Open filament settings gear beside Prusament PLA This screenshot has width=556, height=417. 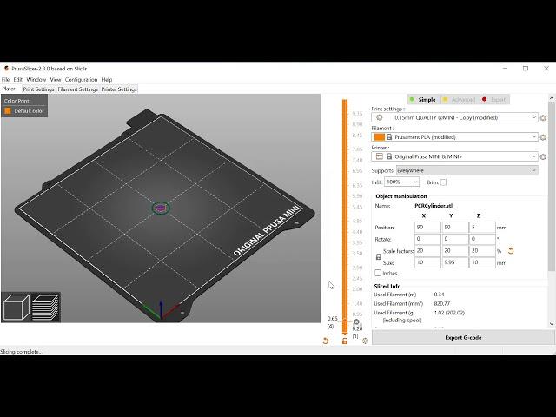pyautogui.click(x=543, y=137)
